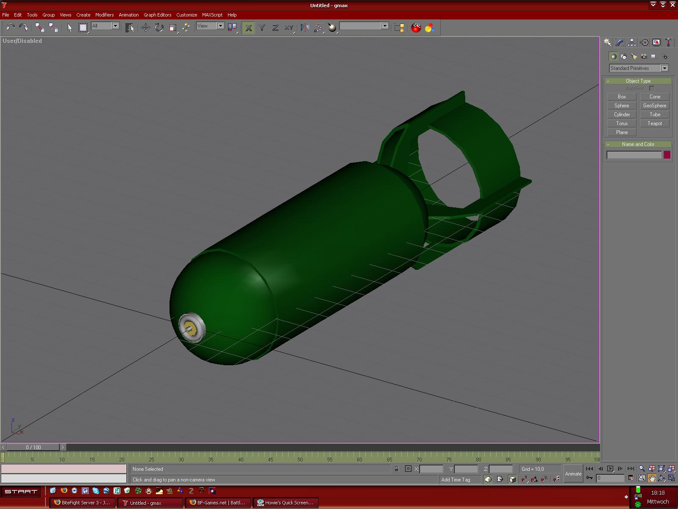Image resolution: width=678 pixels, height=509 pixels.
Task: Open the Modifiers menu
Action: (x=104, y=15)
